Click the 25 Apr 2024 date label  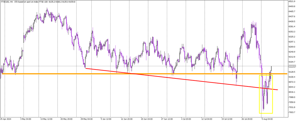[5, 120]
